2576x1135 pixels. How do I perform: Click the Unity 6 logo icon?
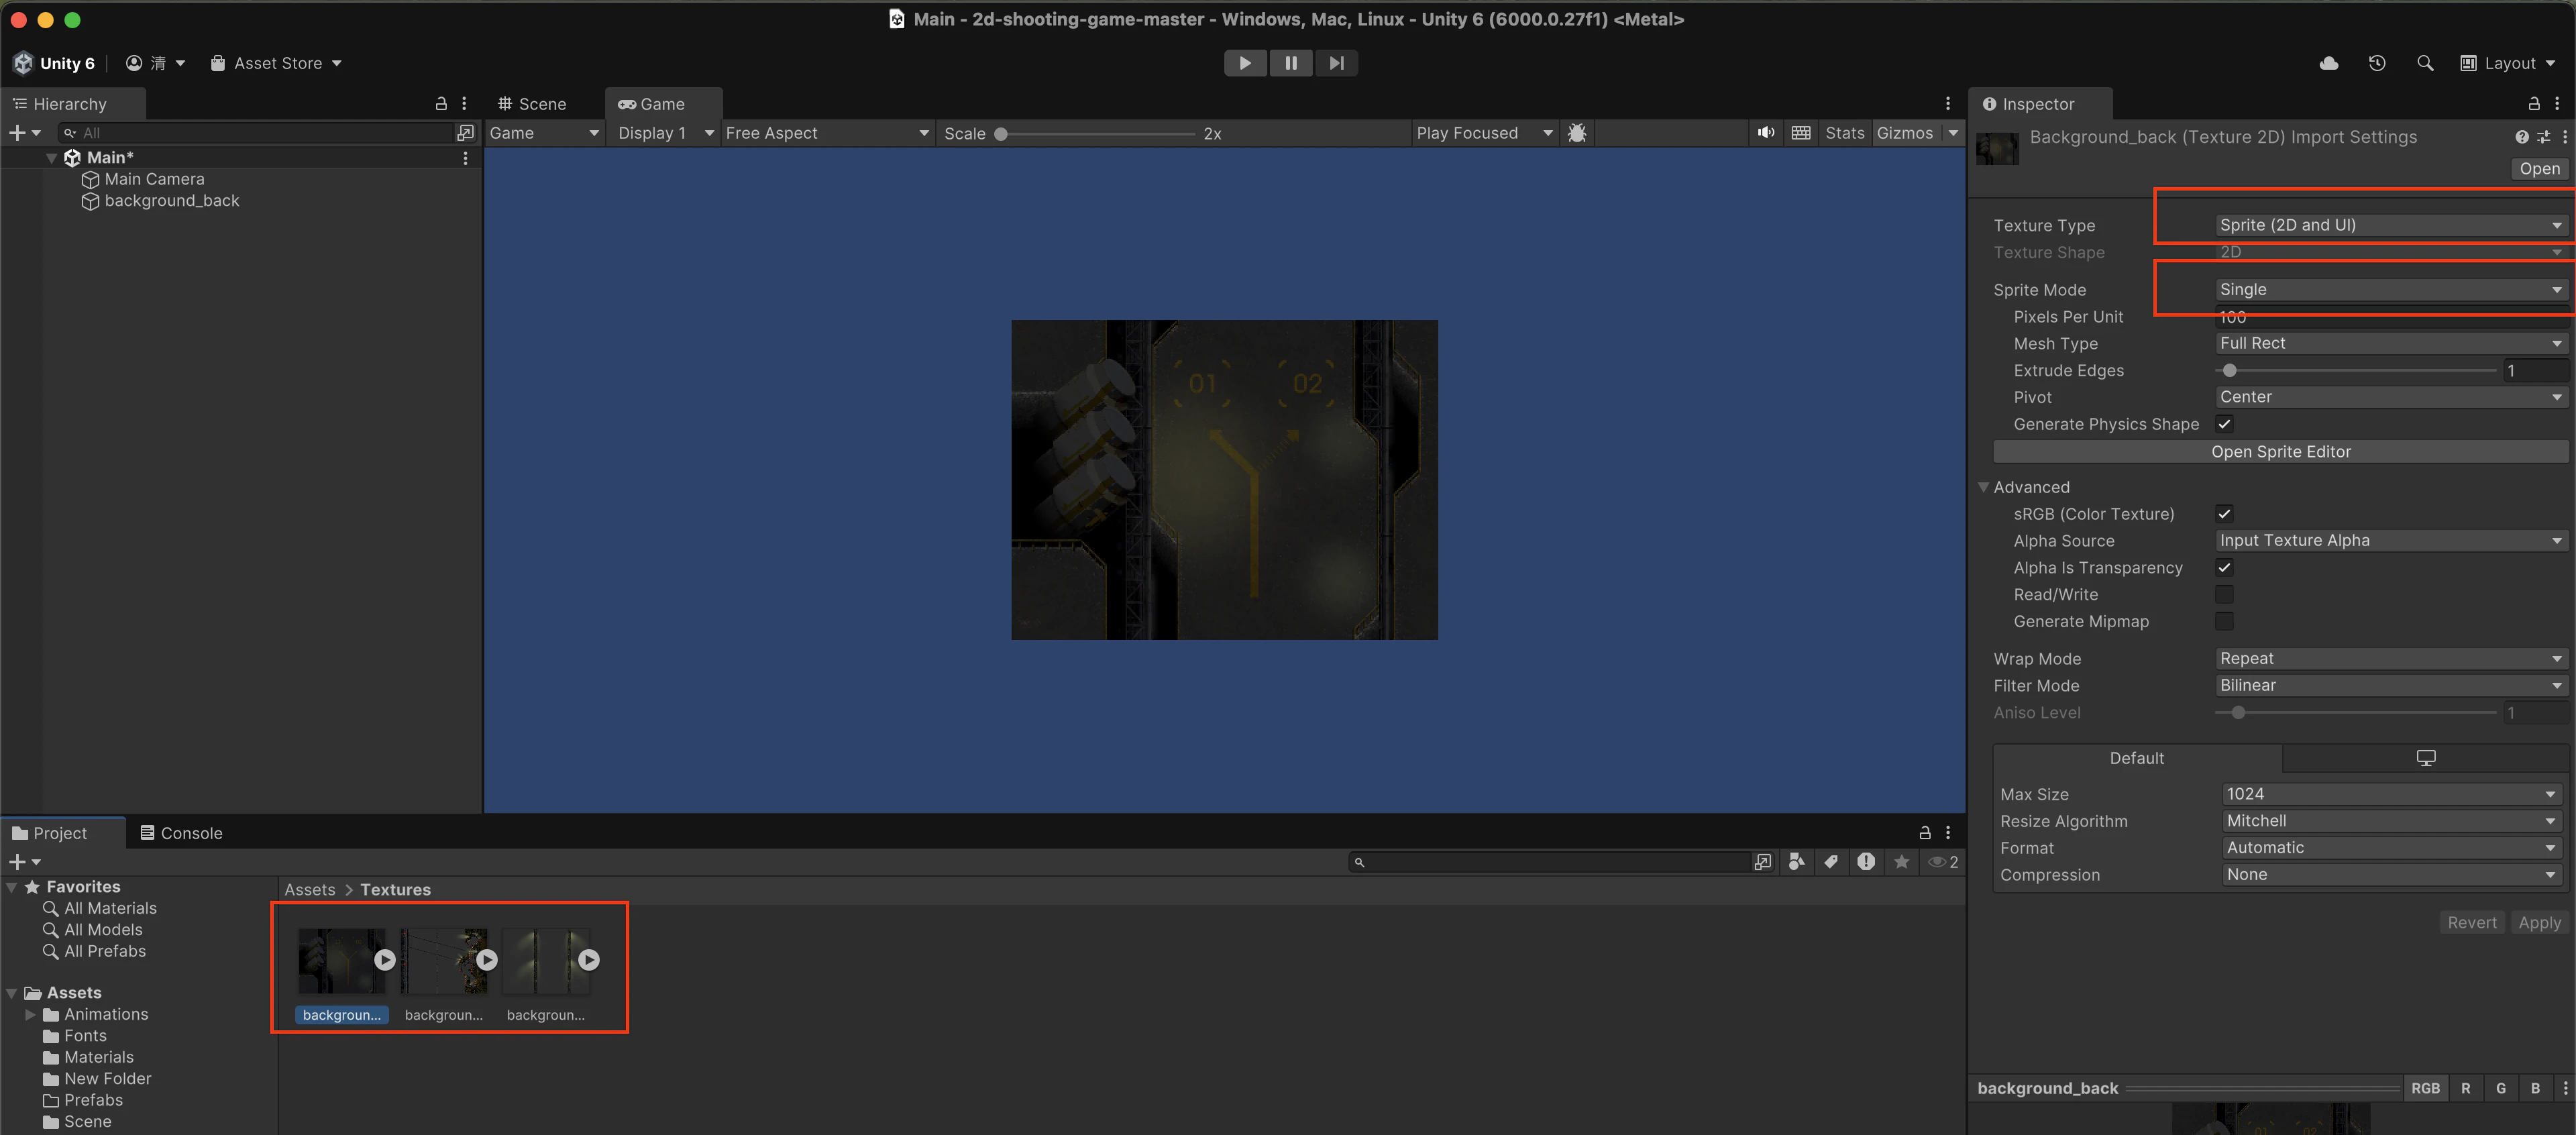click(23, 63)
